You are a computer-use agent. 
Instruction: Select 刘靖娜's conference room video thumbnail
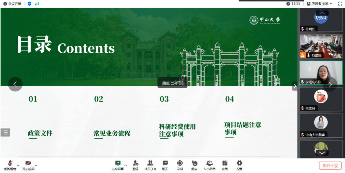[321, 46]
